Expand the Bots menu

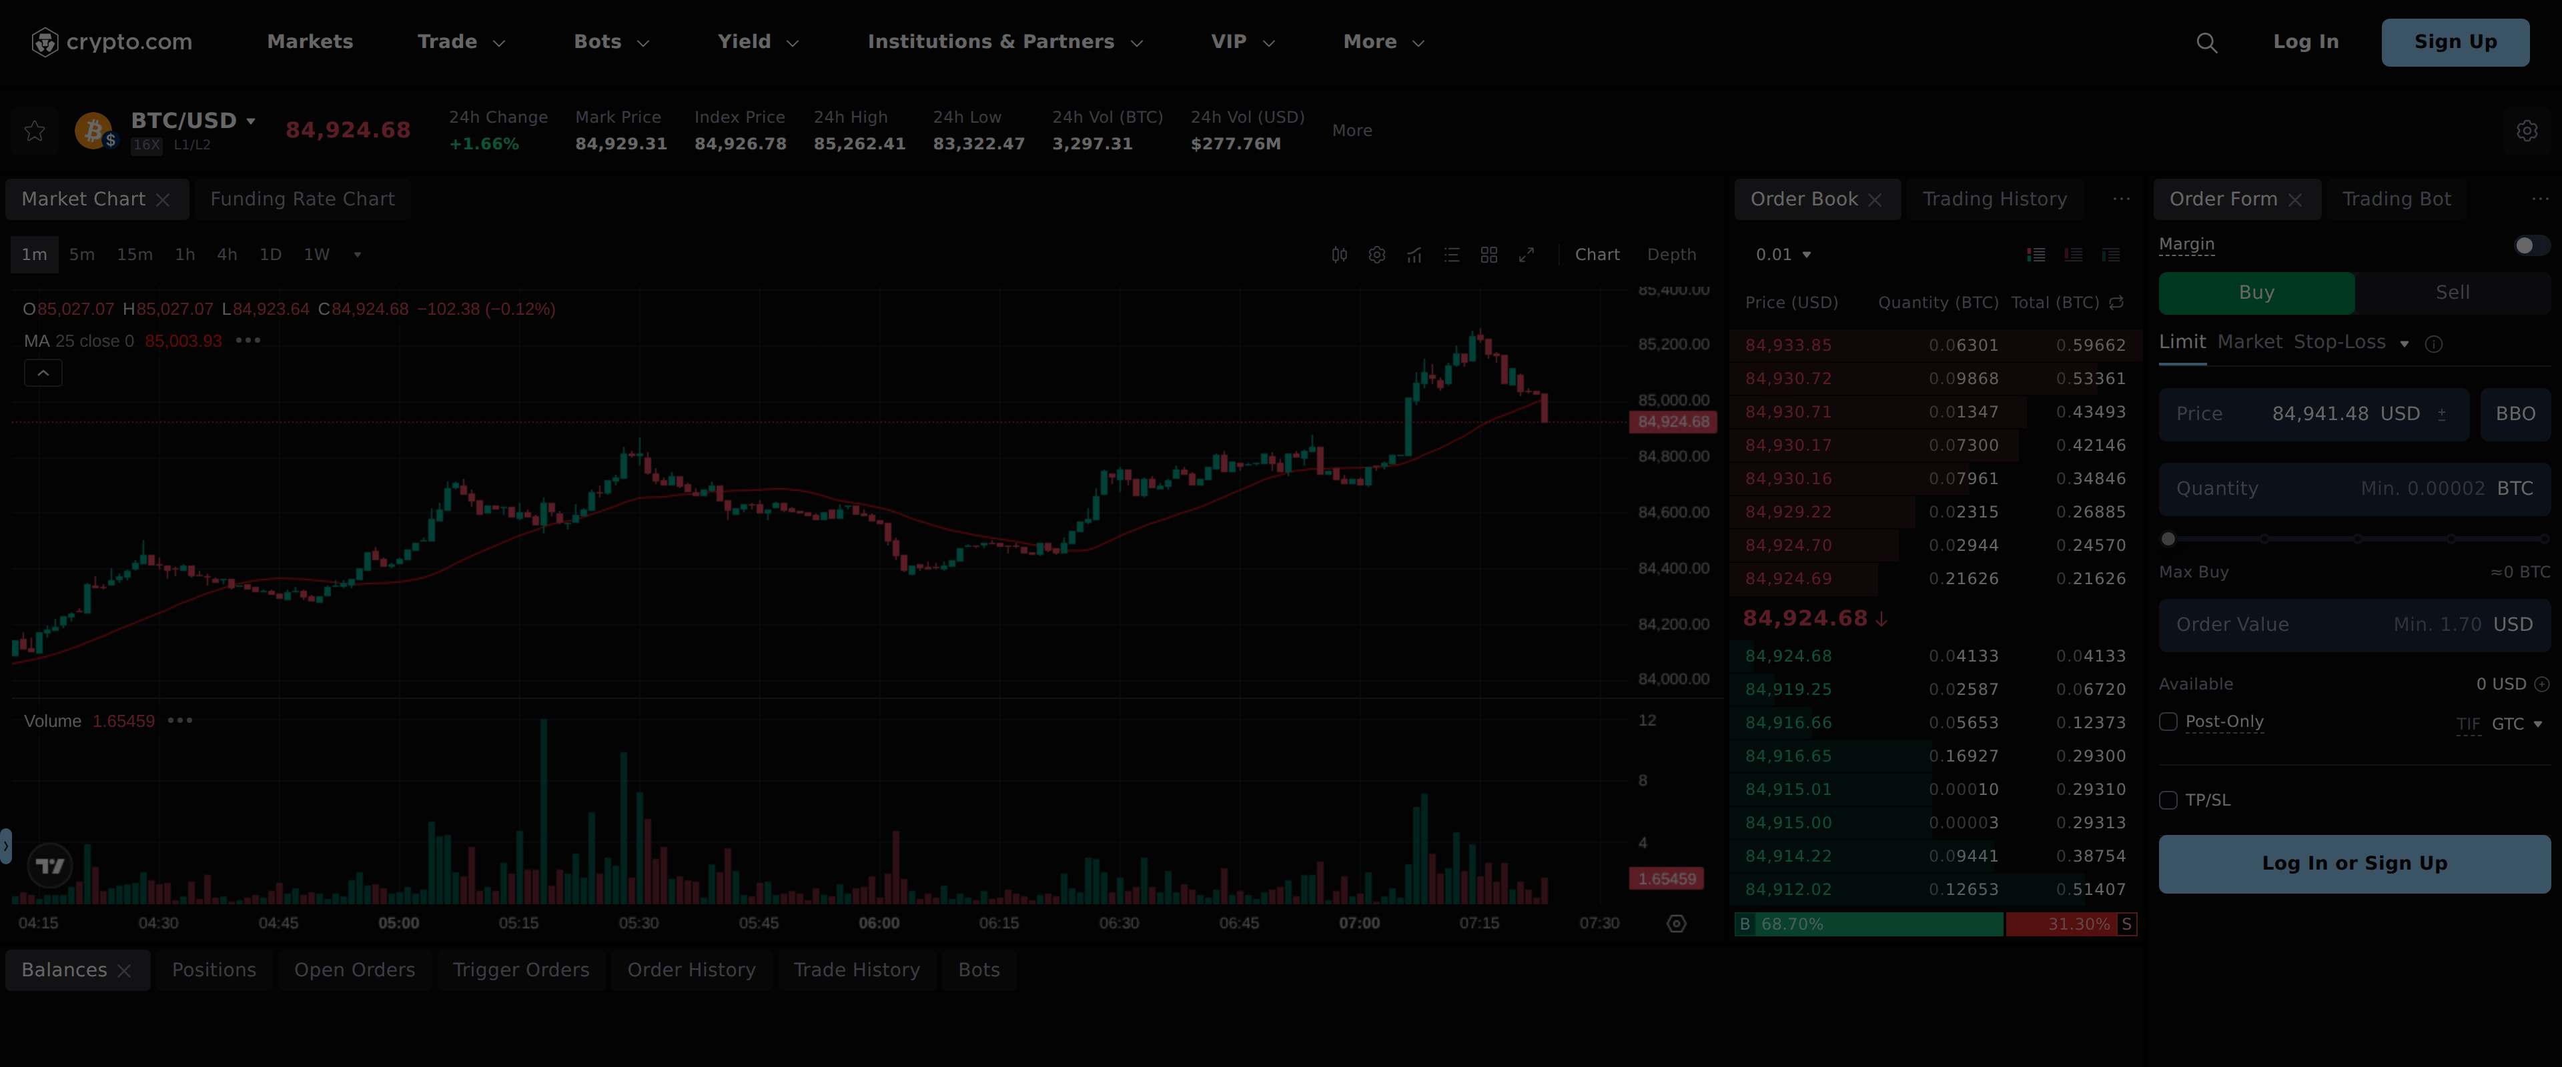coord(612,42)
